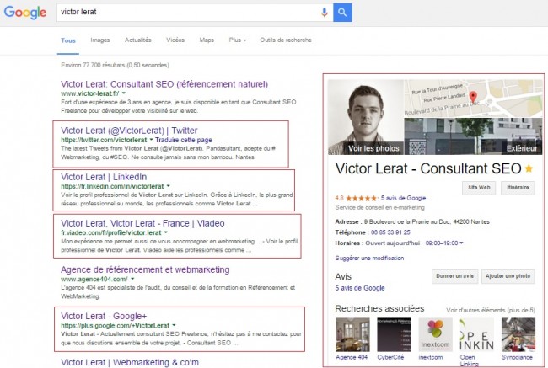The height and width of the screenshot is (368, 548).
Task: Click the microphone voice search icon
Action: [325, 13]
